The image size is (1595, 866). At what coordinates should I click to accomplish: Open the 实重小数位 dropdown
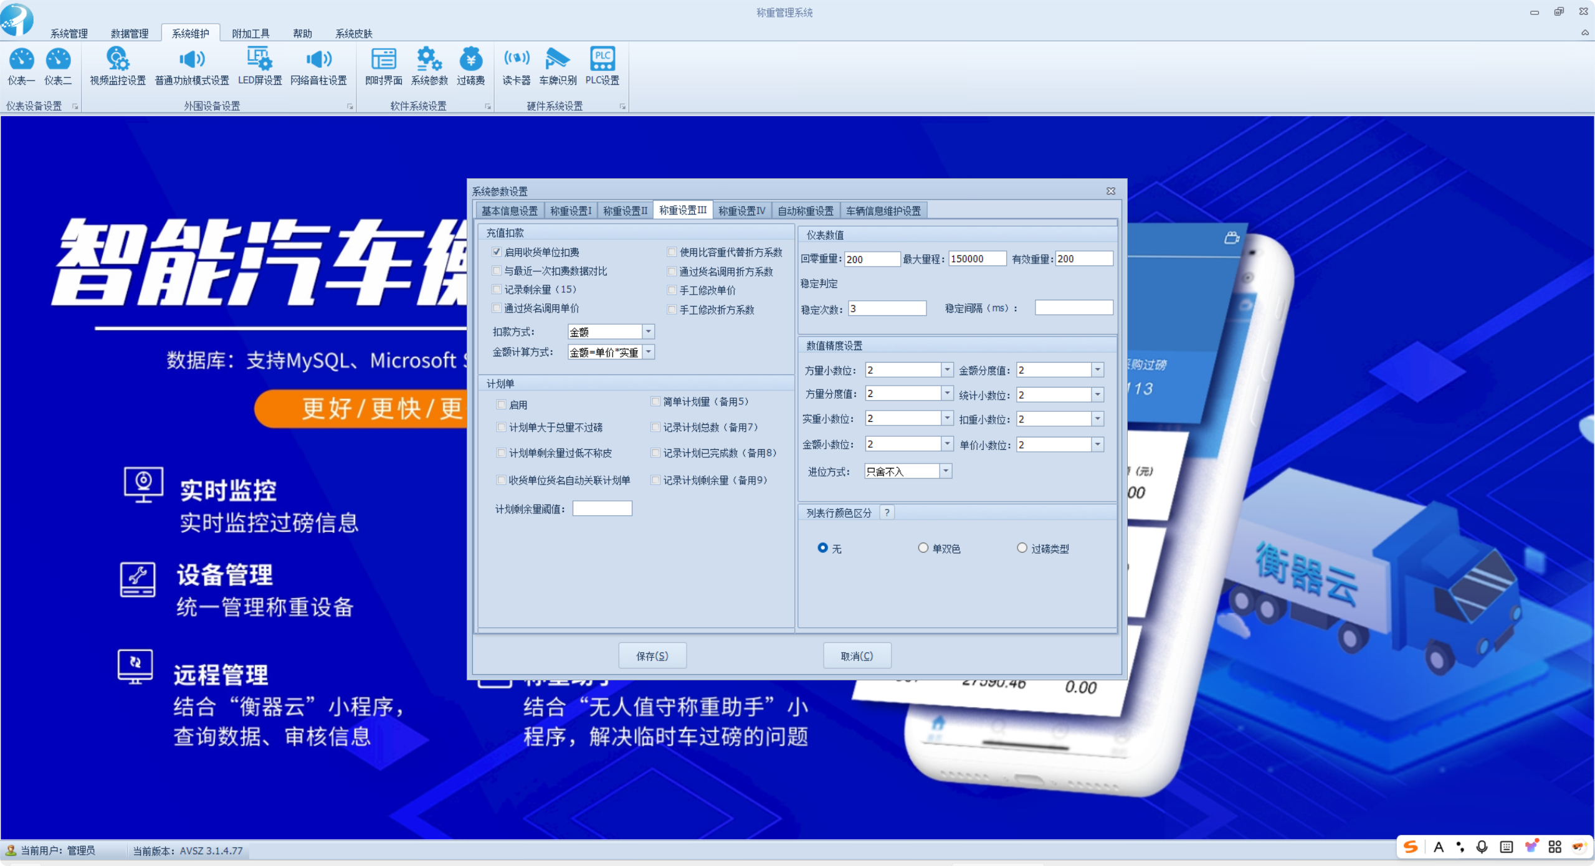click(947, 419)
